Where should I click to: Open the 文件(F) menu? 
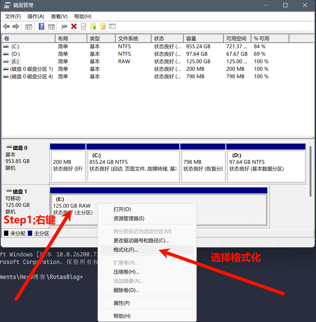(13, 16)
